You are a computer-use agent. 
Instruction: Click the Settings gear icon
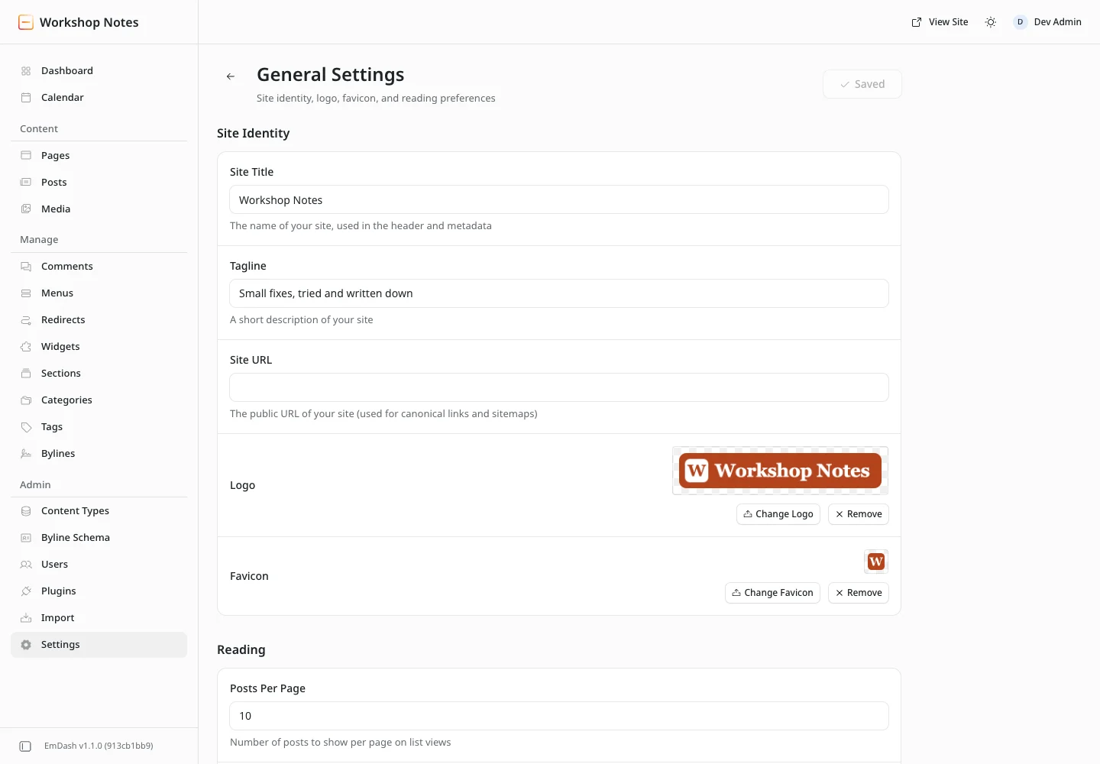(x=26, y=645)
